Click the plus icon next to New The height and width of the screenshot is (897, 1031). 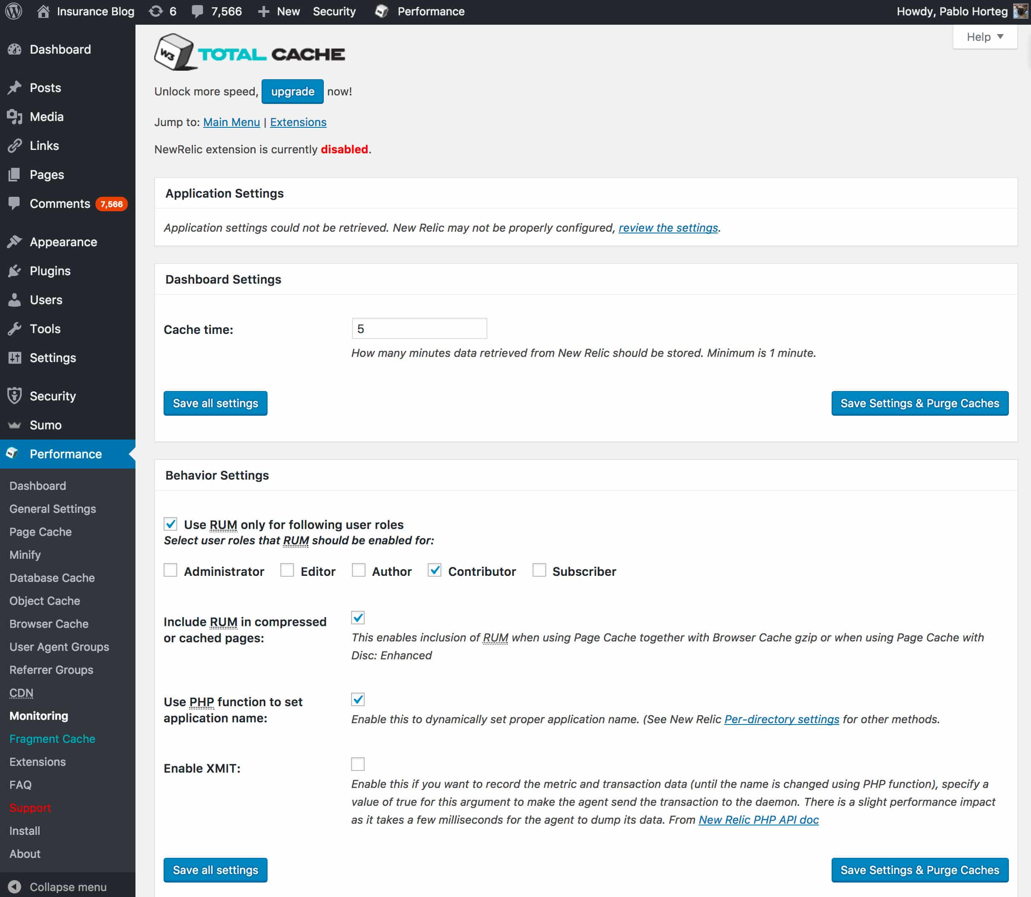coord(263,11)
